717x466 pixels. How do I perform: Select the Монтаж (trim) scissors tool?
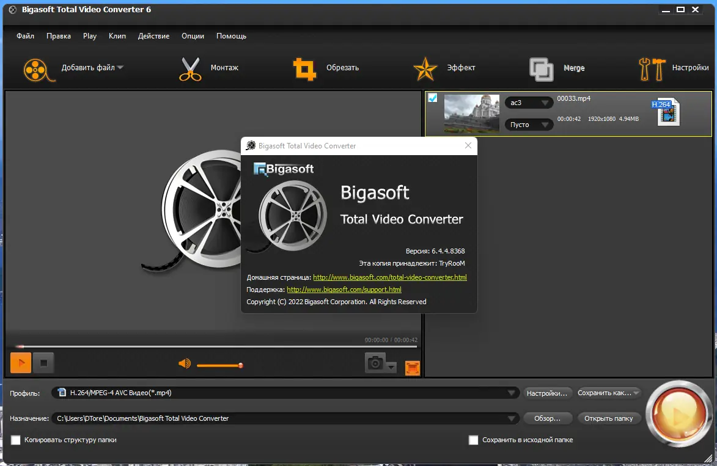point(190,69)
